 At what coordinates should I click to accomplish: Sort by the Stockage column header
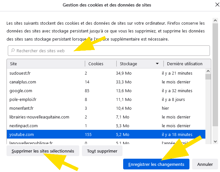(140, 64)
